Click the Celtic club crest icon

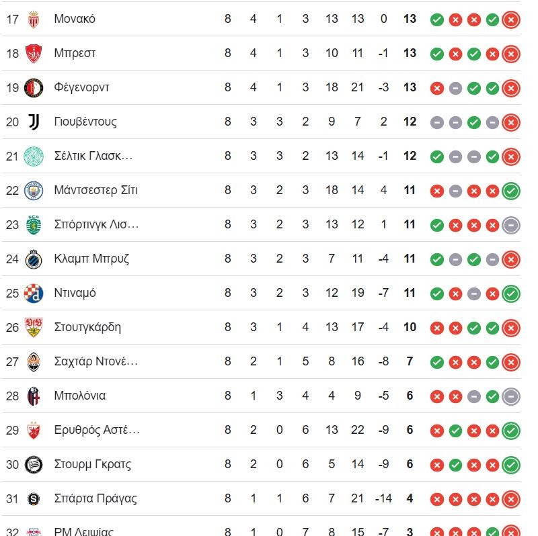point(34,157)
